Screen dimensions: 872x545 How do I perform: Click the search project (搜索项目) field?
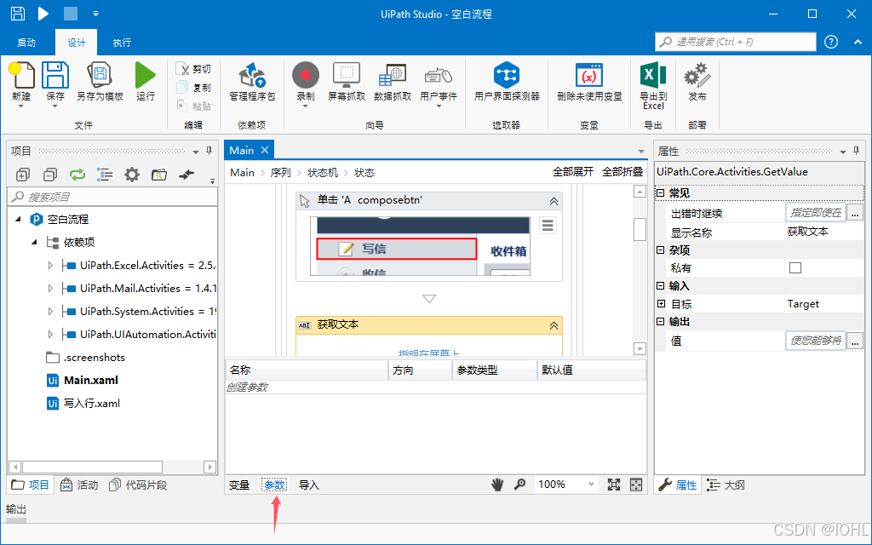point(112,197)
